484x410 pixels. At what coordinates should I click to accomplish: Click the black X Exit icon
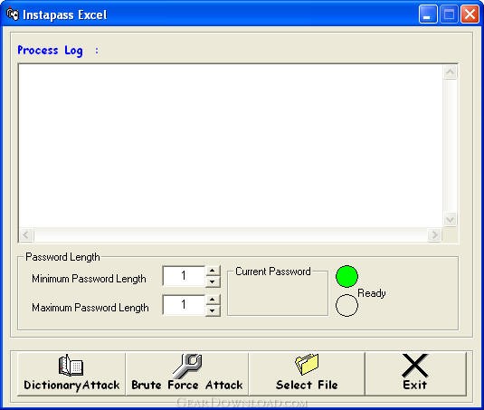(x=415, y=366)
